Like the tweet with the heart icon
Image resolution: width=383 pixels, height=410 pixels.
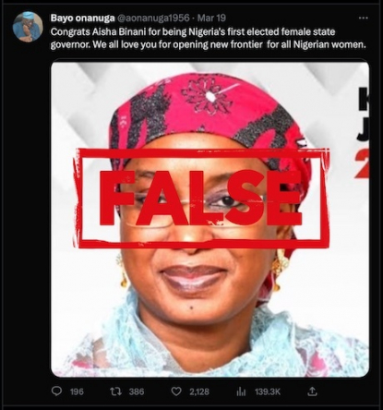pos(176,392)
